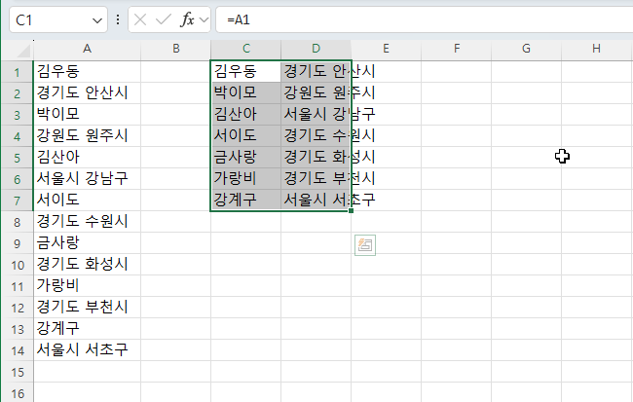Click cell C7 containing 강계구
633x402 pixels.
pos(245,201)
